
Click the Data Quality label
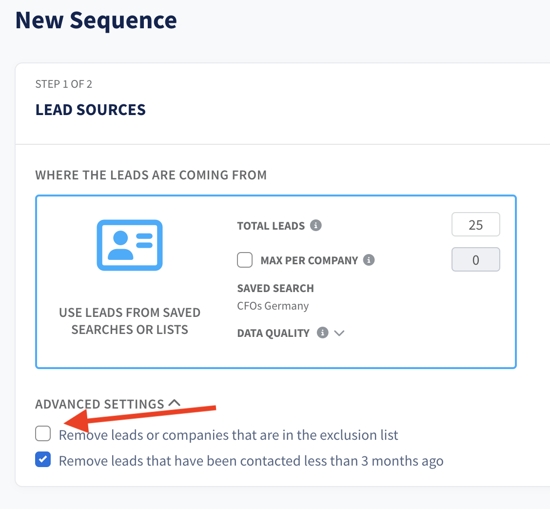[x=273, y=333]
